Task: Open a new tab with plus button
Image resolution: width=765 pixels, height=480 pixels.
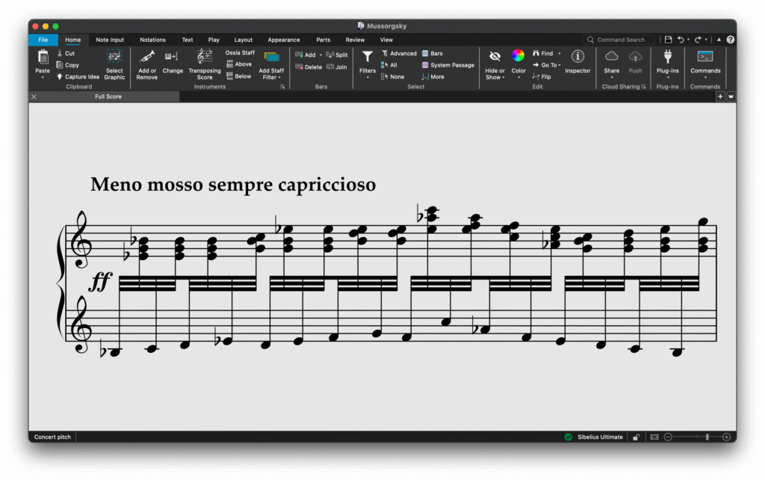Action: point(720,96)
